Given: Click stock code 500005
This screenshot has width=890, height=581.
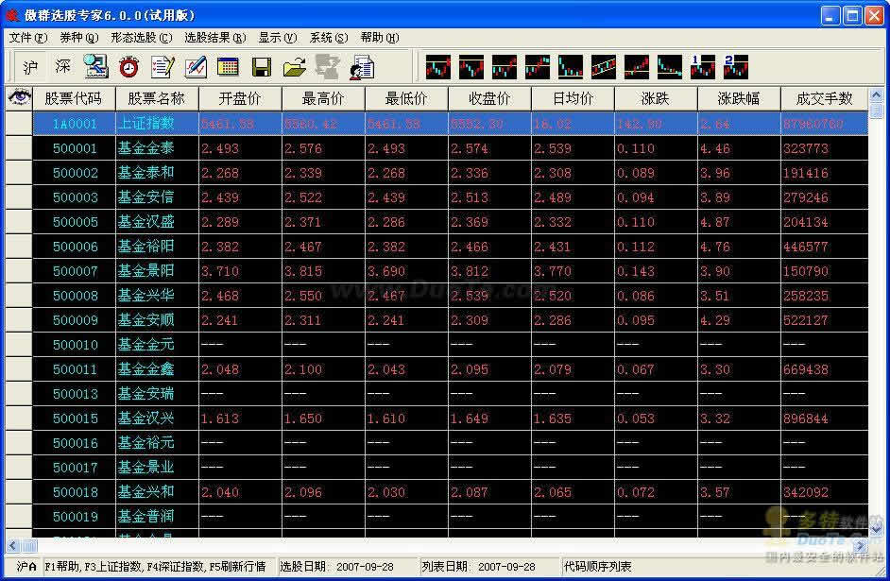Looking at the screenshot, I should 75,222.
